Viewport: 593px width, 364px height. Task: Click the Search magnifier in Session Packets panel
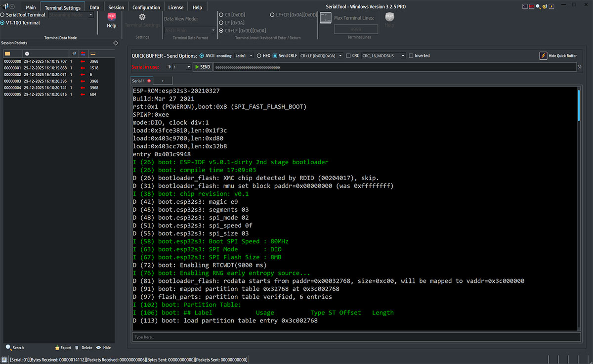pyautogui.click(x=8, y=348)
